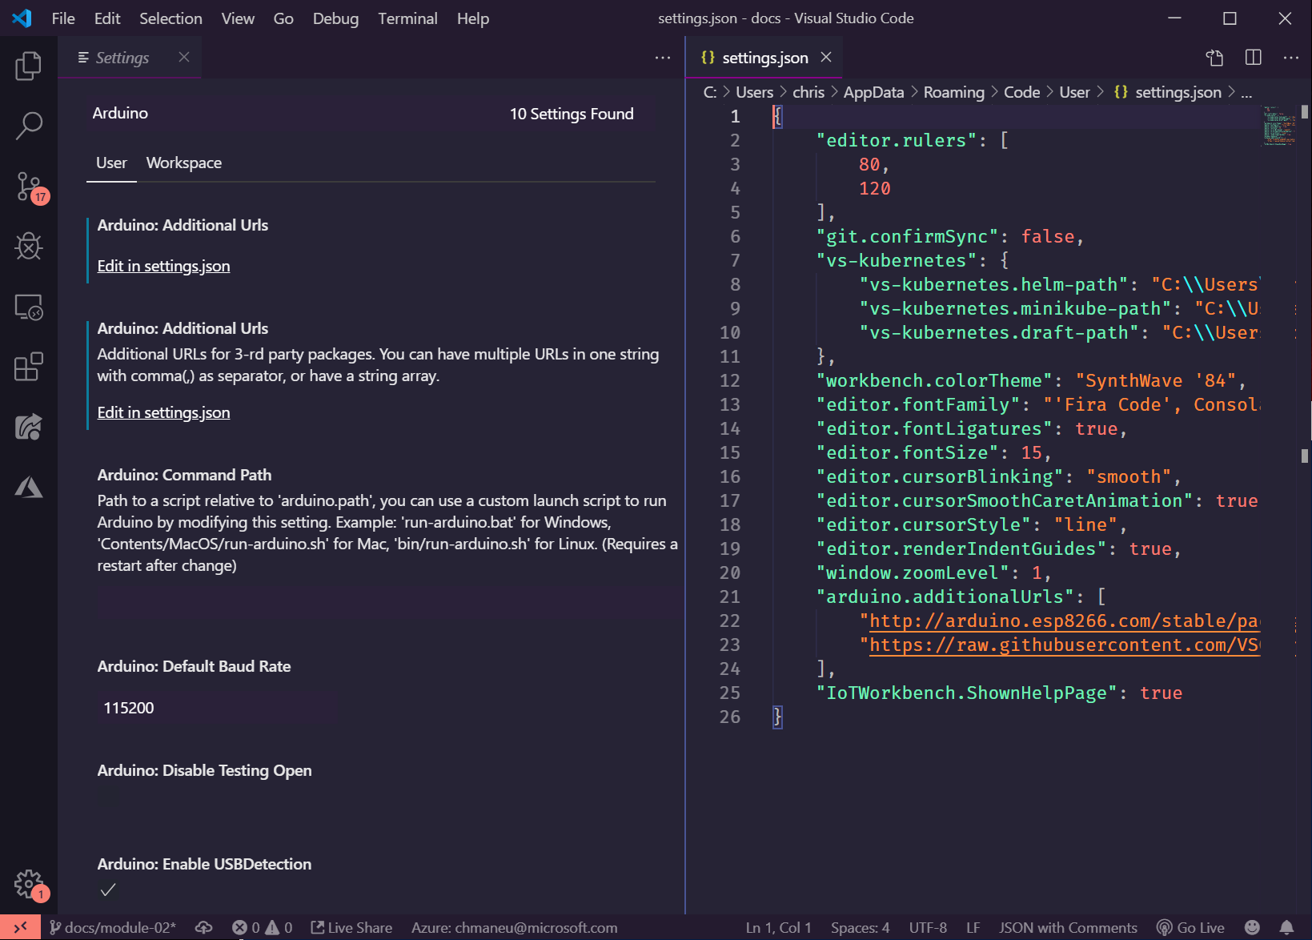The height and width of the screenshot is (940, 1312).
Task: Click Azure account chmaneu@microsoft.com
Action: [515, 927]
